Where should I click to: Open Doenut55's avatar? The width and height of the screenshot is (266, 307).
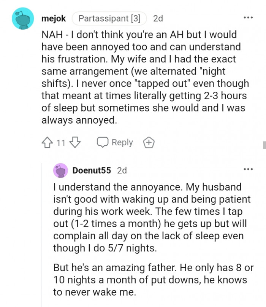[x=61, y=170]
